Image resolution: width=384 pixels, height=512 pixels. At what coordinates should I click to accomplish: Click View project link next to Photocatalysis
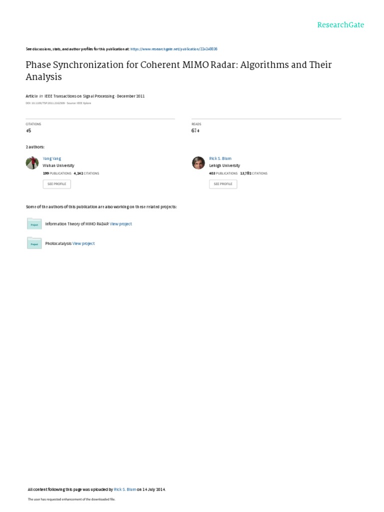[x=83, y=243]
